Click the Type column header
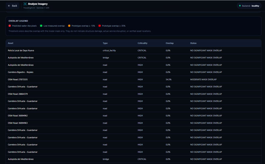Screen dimensions: 265x164 pyautogui.click(x=105, y=43)
